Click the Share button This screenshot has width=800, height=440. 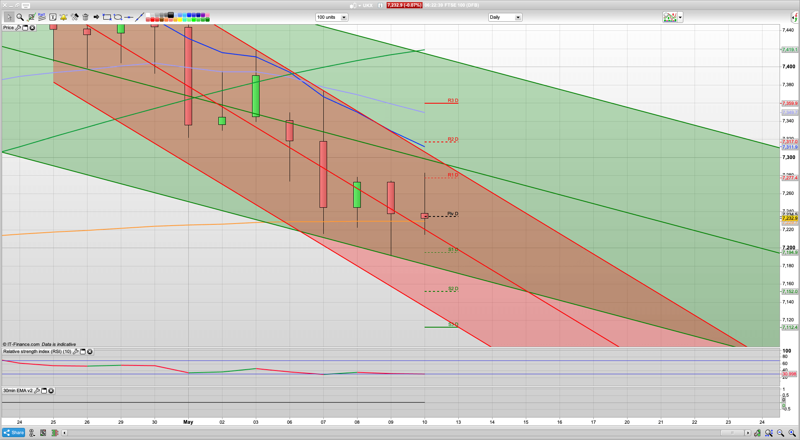[x=14, y=433]
